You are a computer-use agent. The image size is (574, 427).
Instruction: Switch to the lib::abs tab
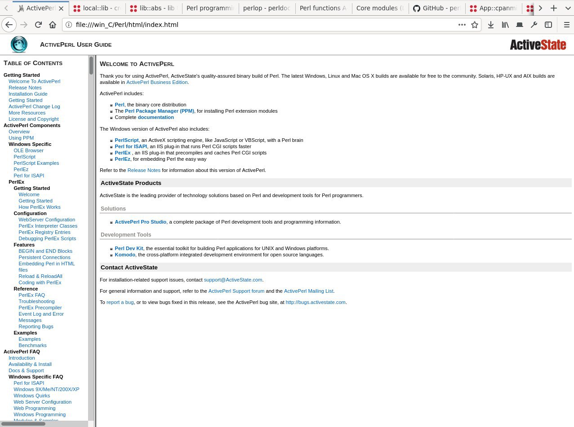[x=154, y=8]
